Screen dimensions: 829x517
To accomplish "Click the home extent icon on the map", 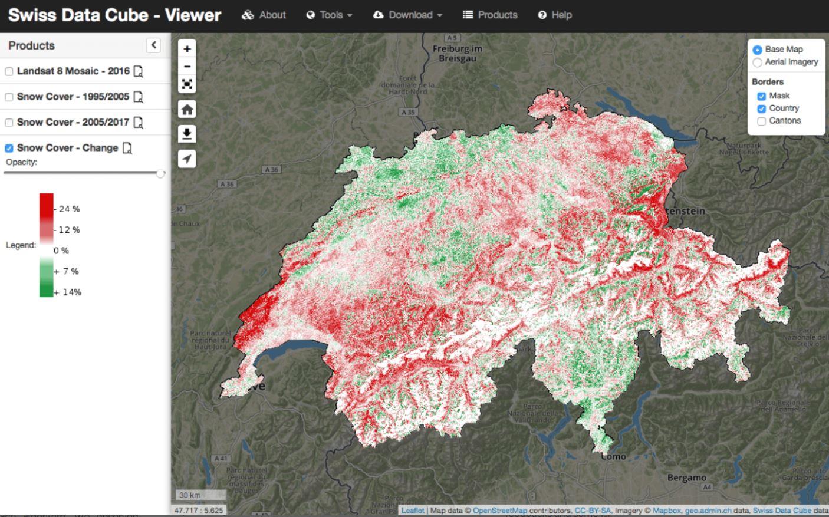I will [186, 109].
